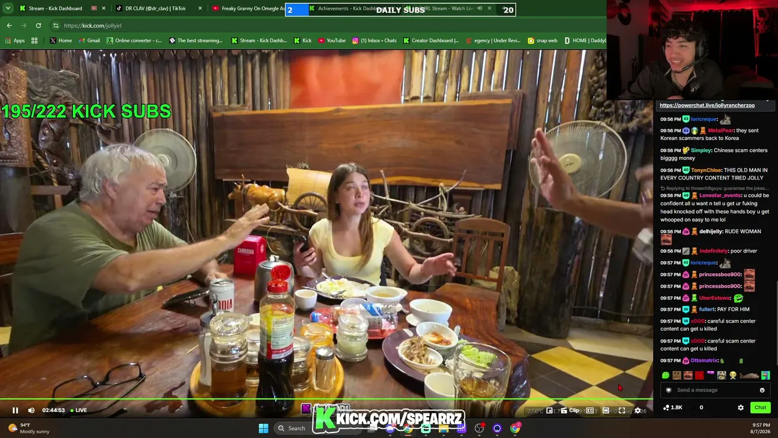
Task: Open the Instagram Inbox Chats bookmark
Action: (x=374, y=41)
